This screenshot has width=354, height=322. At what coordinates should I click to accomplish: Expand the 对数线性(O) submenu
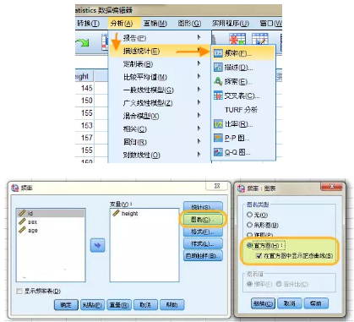click(x=160, y=155)
